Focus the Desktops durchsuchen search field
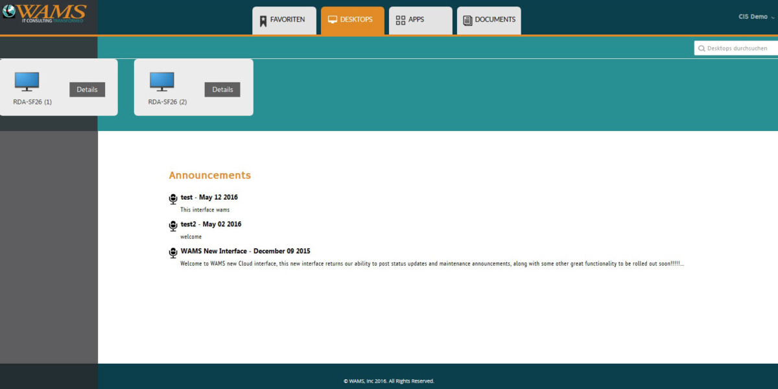The image size is (778, 389). (x=739, y=49)
